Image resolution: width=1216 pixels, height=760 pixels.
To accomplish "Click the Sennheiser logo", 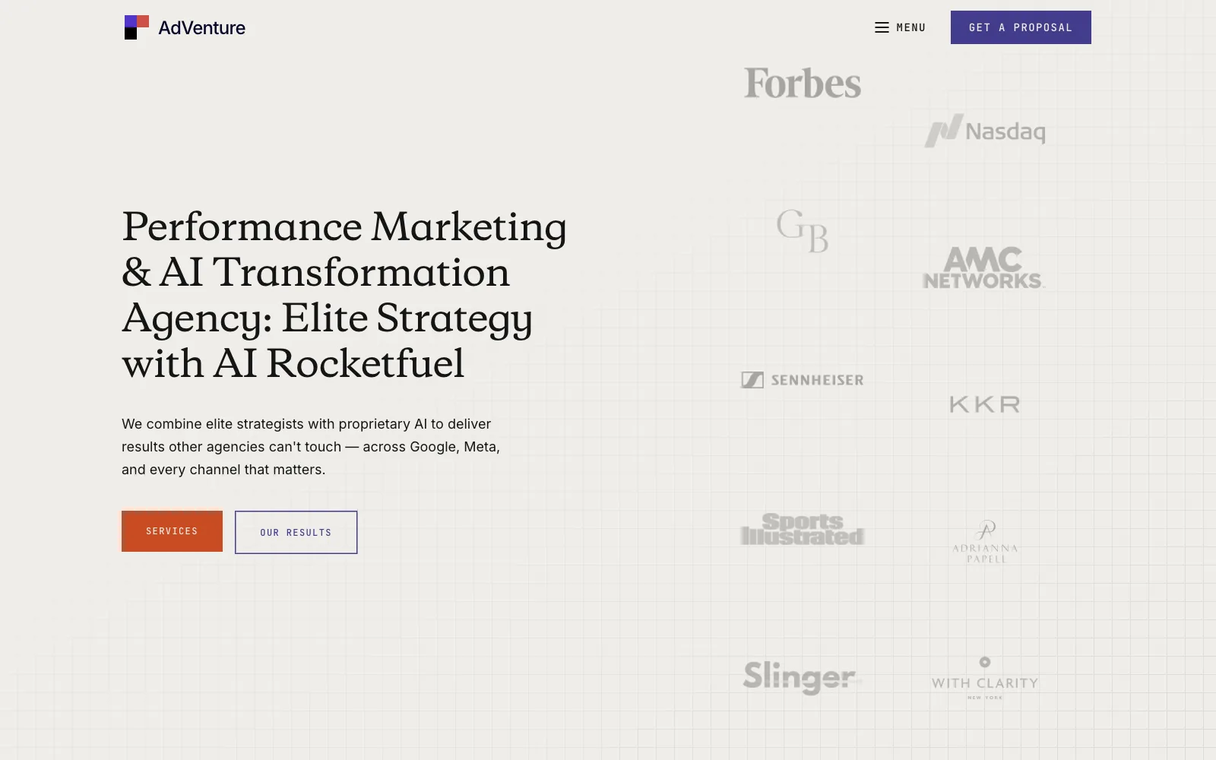I will click(x=803, y=380).
